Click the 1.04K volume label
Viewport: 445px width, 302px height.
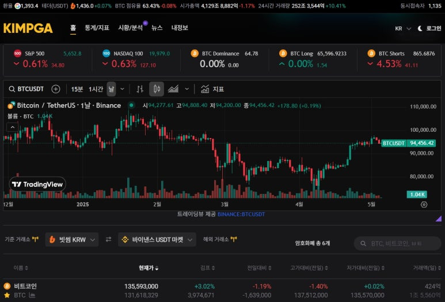click(x=417, y=194)
